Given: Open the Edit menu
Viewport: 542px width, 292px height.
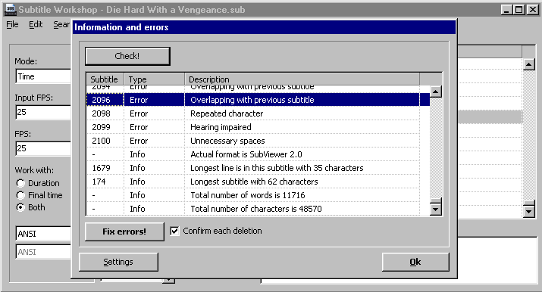Looking at the screenshot, I should (36, 24).
